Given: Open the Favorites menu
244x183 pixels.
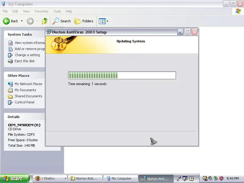Looking at the screenshot, I should (41, 11).
